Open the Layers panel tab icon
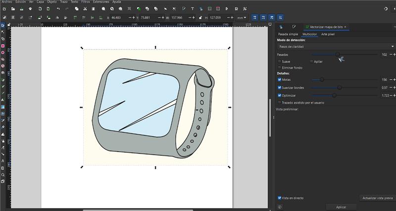This screenshot has height=211, width=396. click(x=281, y=27)
